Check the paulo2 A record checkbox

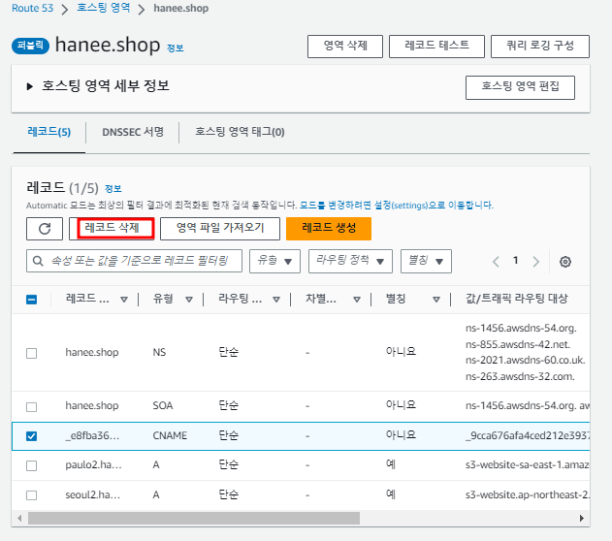pos(32,465)
